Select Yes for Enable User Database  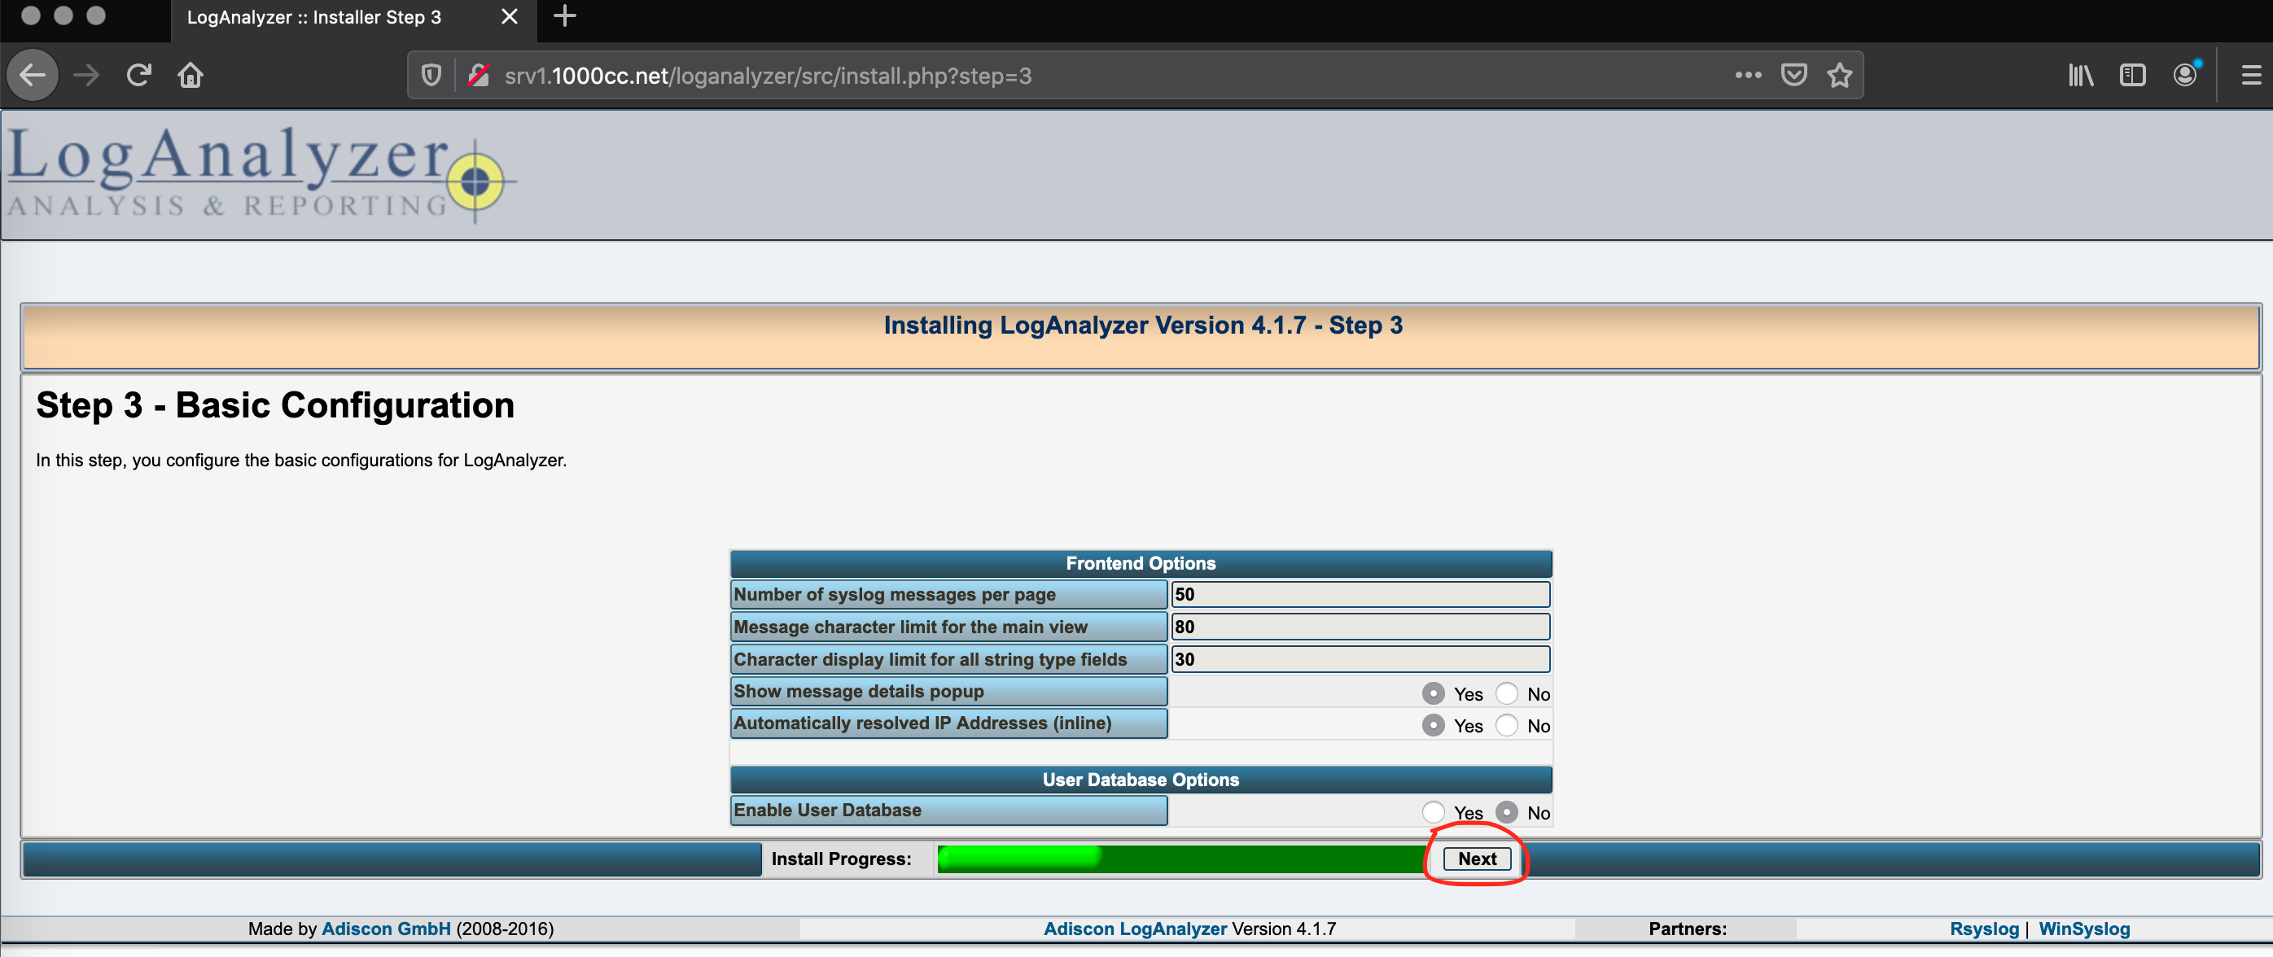[x=1433, y=811]
